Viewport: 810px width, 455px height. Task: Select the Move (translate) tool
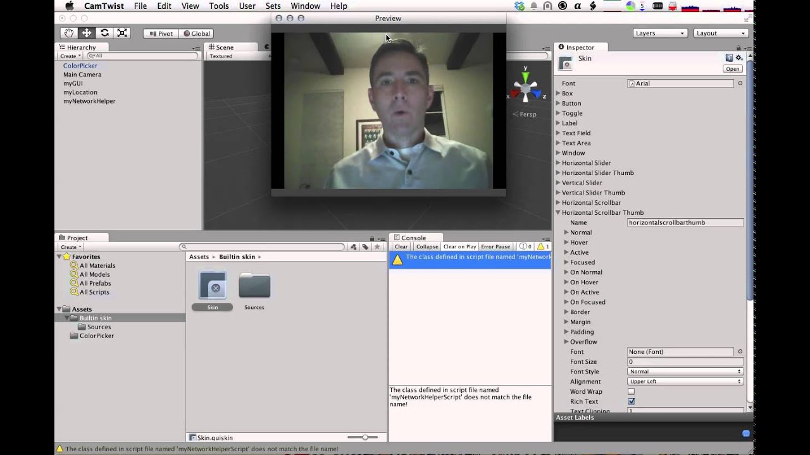click(87, 33)
